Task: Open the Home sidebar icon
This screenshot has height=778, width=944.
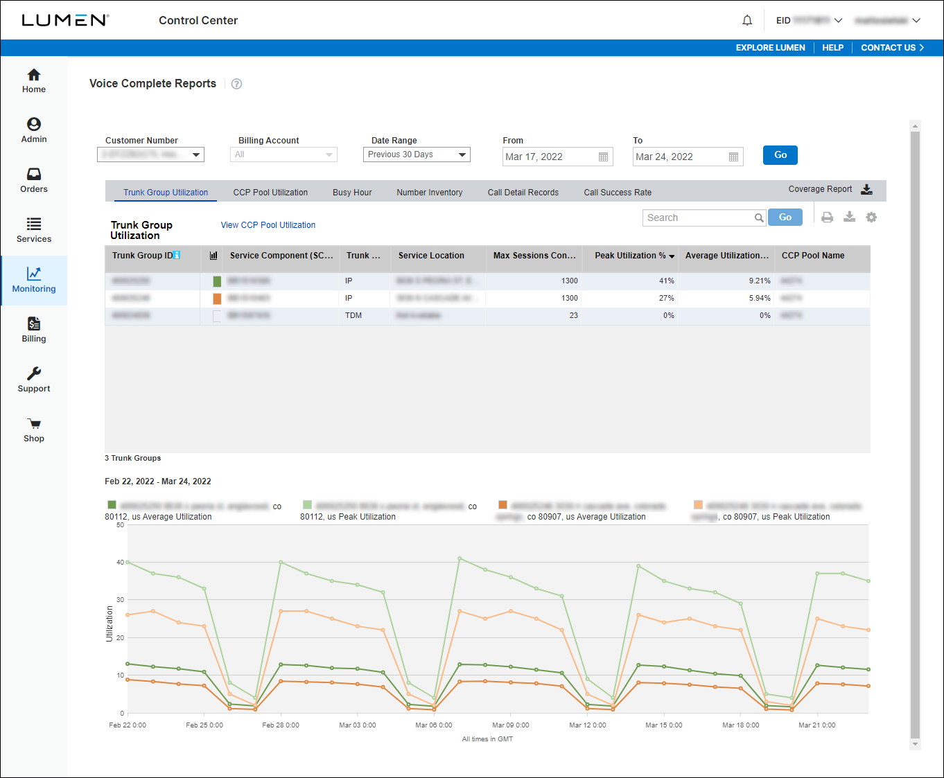Action: point(34,75)
